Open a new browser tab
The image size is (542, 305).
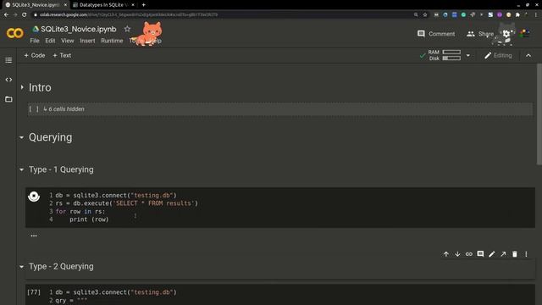(x=143, y=5)
